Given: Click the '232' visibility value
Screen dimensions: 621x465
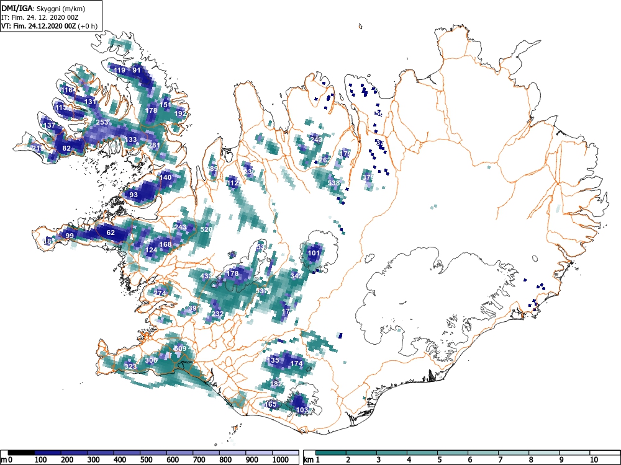Looking at the screenshot, I should [218, 314].
